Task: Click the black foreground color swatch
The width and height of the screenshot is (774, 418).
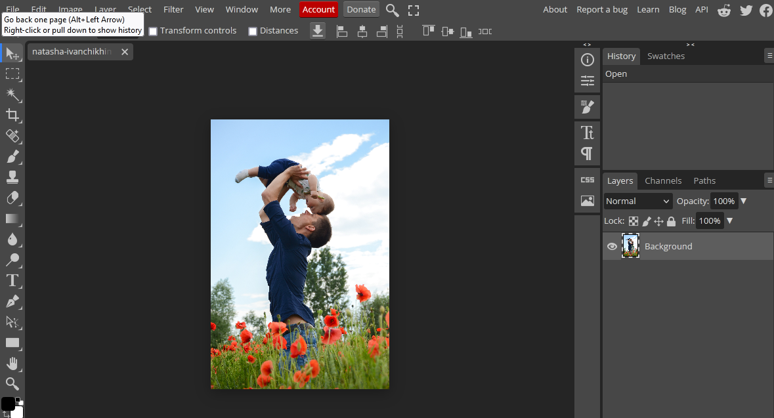Action: click(7, 404)
